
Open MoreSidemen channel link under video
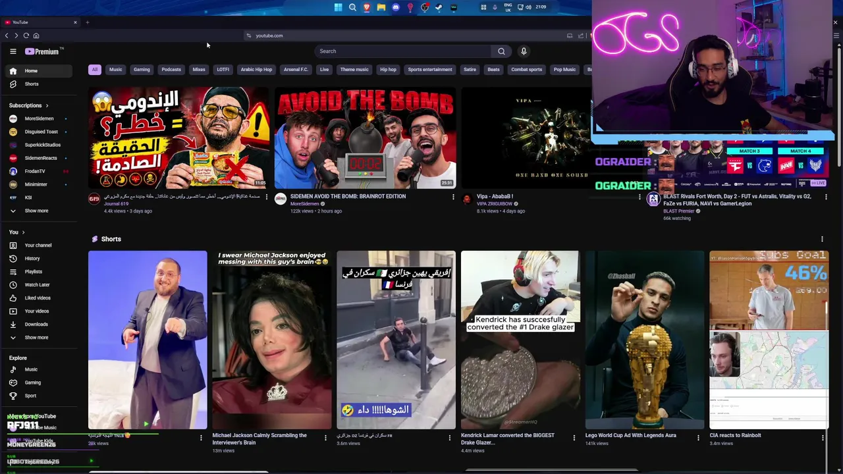tap(305, 204)
